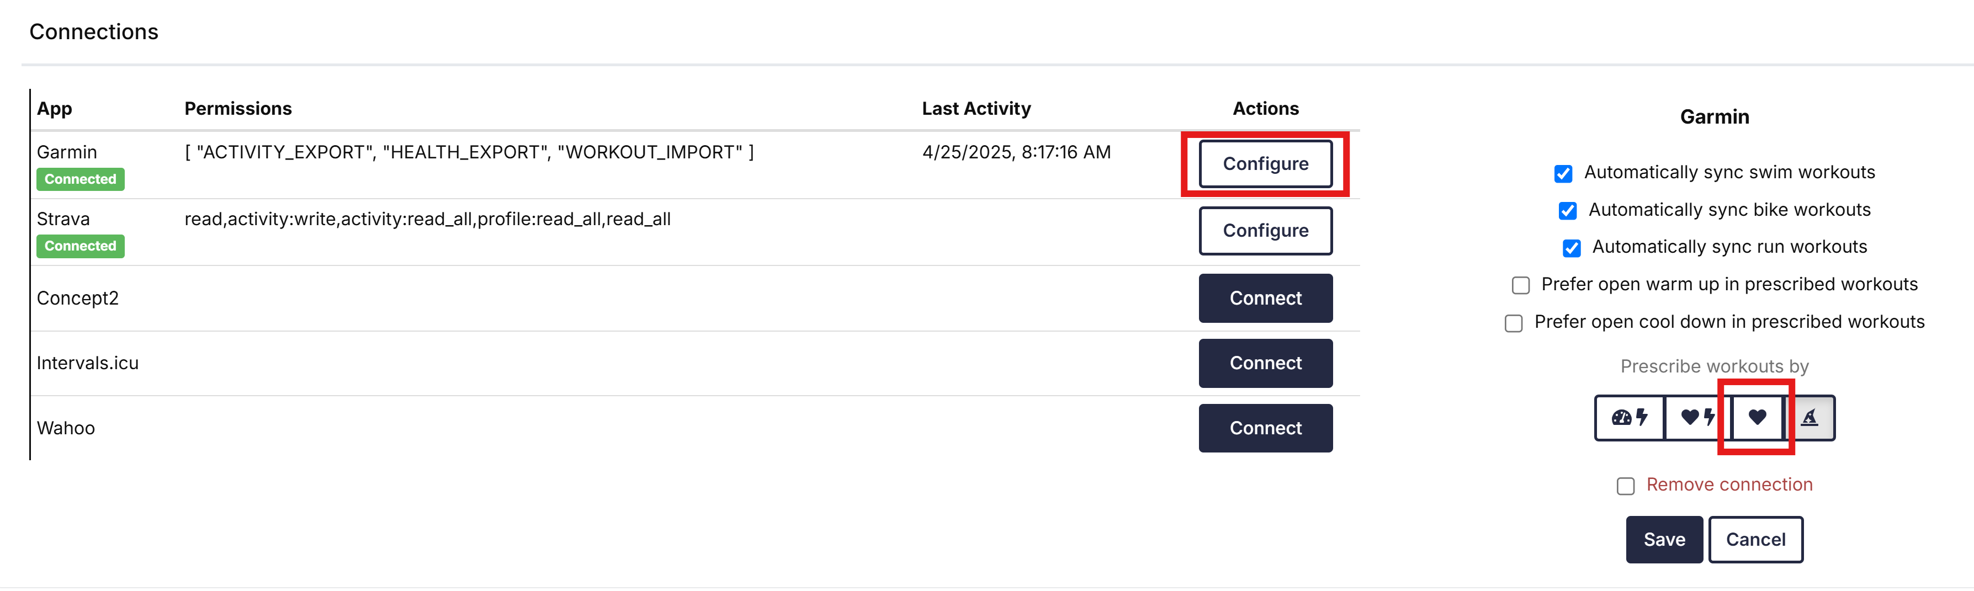
Task: Open Strava Configure settings
Action: [1265, 231]
